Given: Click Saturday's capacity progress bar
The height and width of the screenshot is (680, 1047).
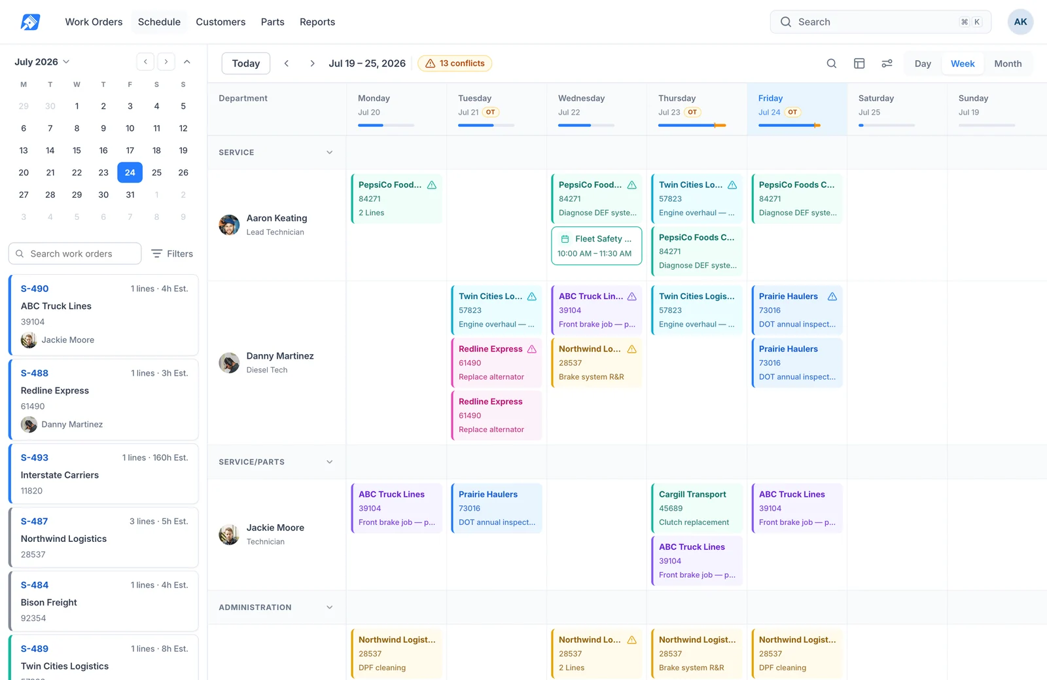Looking at the screenshot, I should click(887, 125).
